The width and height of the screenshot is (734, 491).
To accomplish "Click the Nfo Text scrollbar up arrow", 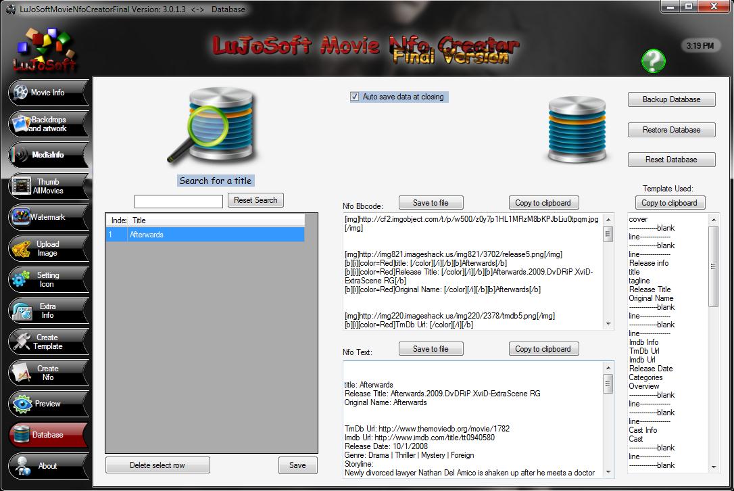I will click(608, 368).
